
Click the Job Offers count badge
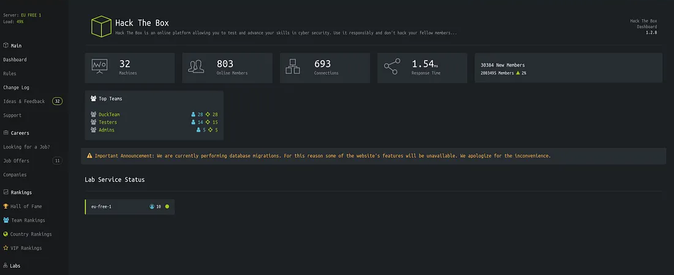[57, 161]
